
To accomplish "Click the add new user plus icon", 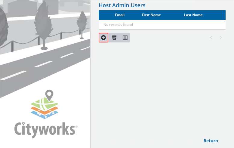I will [x=103, y=38].
